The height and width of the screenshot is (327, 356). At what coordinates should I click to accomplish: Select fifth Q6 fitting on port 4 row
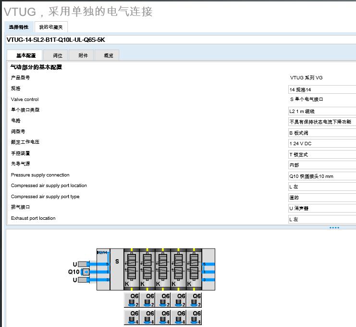point(194,317)
